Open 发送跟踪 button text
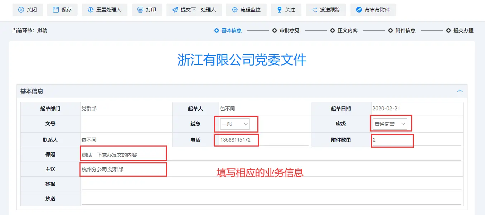 pyautogui.click(x=330, y=10)
